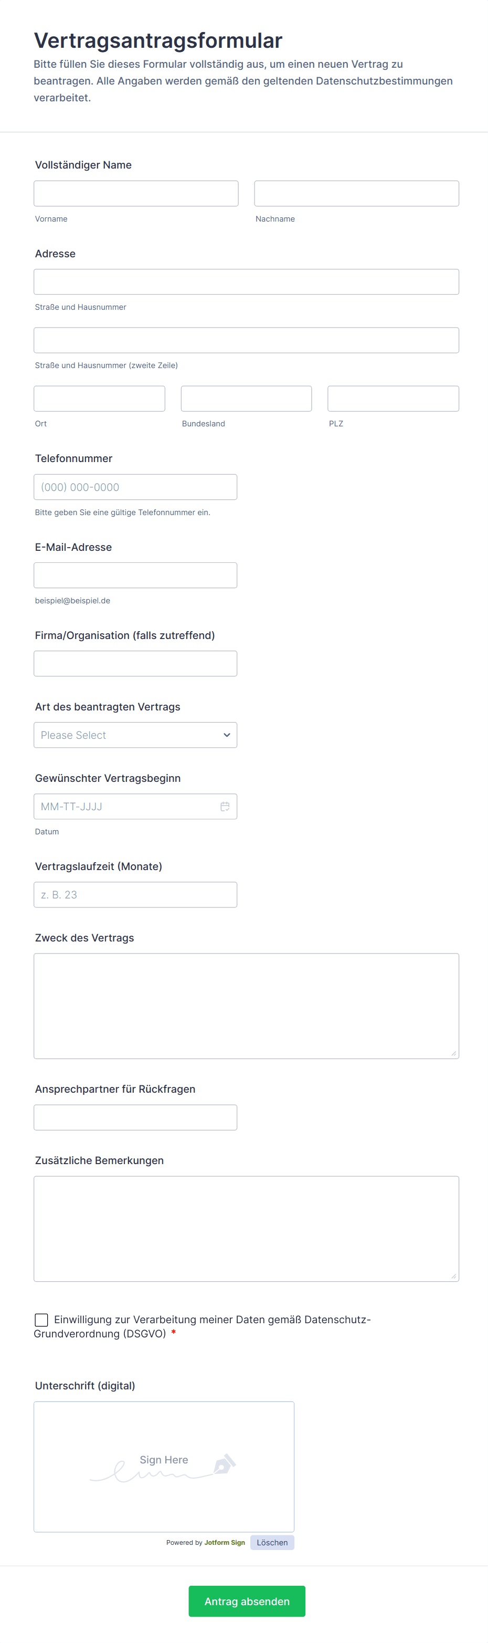Click into the Nachname field
Image resolution: width=488 pixels, height=1643 pixels.
point(356,194)
